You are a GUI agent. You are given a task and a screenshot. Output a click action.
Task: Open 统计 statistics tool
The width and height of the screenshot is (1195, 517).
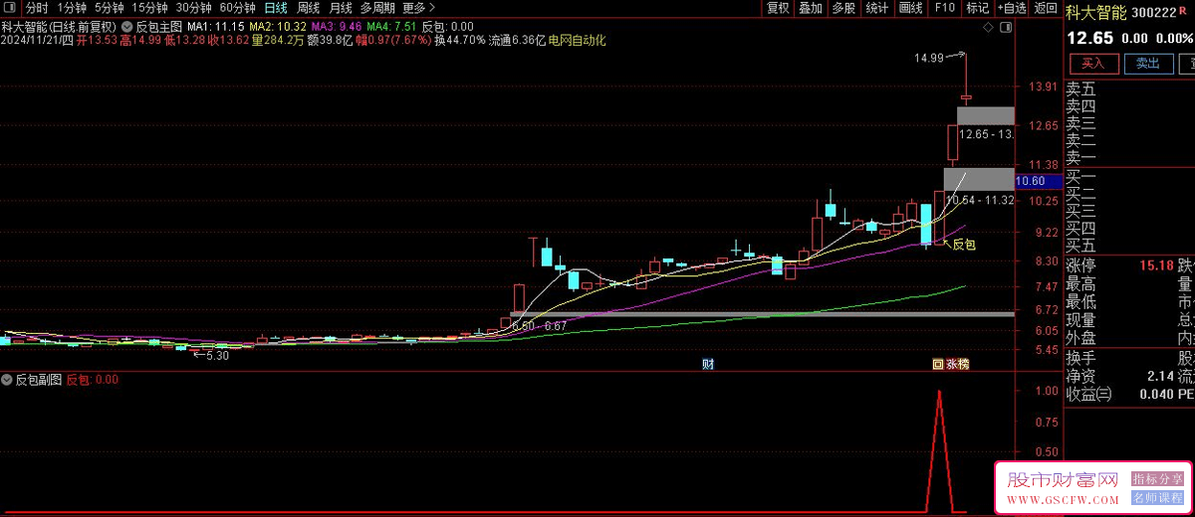coord(877,8)
